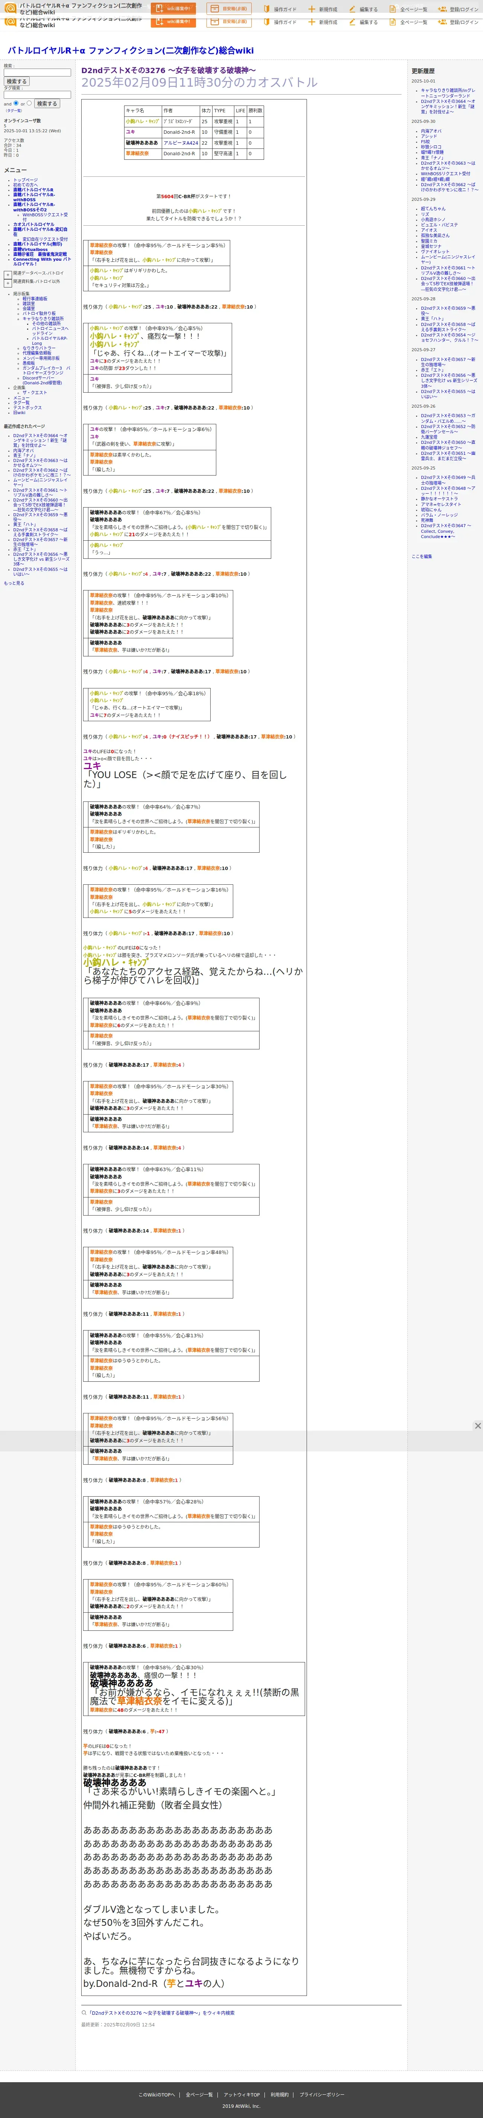Click the magnifier icon beside ウィキ内検索 link
The height and width of the screenshot is (2118, 483).
coord(84,2013)
